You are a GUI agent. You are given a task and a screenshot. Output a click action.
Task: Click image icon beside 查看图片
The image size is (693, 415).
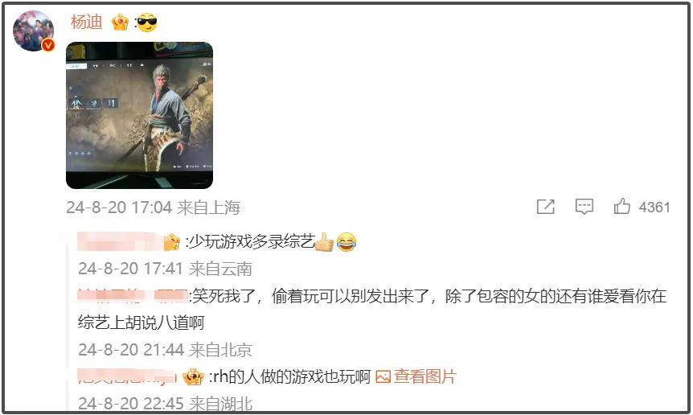tap(383, 376)
